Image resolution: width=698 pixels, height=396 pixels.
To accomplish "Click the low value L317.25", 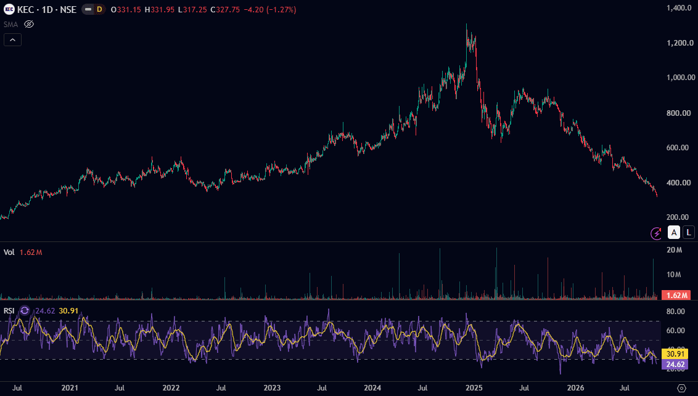I will pos(192,9).
